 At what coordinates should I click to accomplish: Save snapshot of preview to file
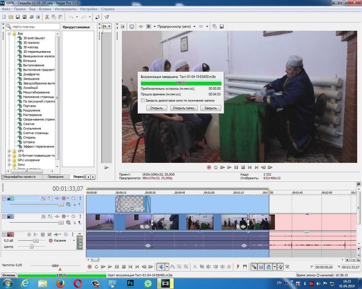222,26
